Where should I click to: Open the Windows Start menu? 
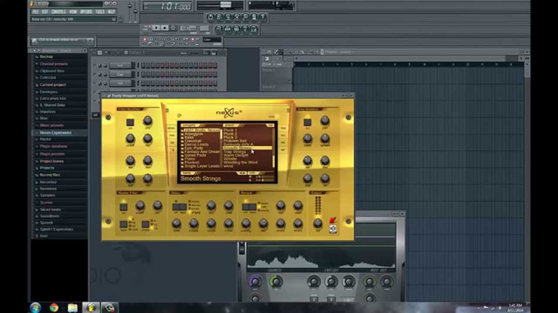[x=35, y=308]
